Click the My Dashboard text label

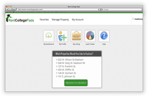[49, 44]
